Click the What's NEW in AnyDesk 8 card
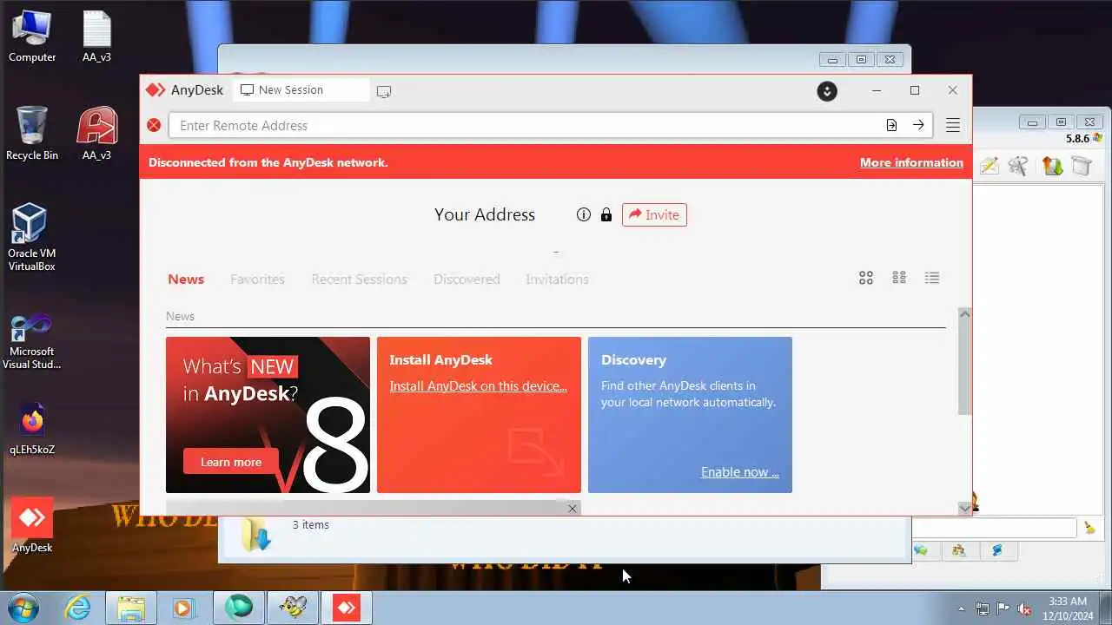The width and height of the screenshot is (1112, 625). [x=268, y=415]
